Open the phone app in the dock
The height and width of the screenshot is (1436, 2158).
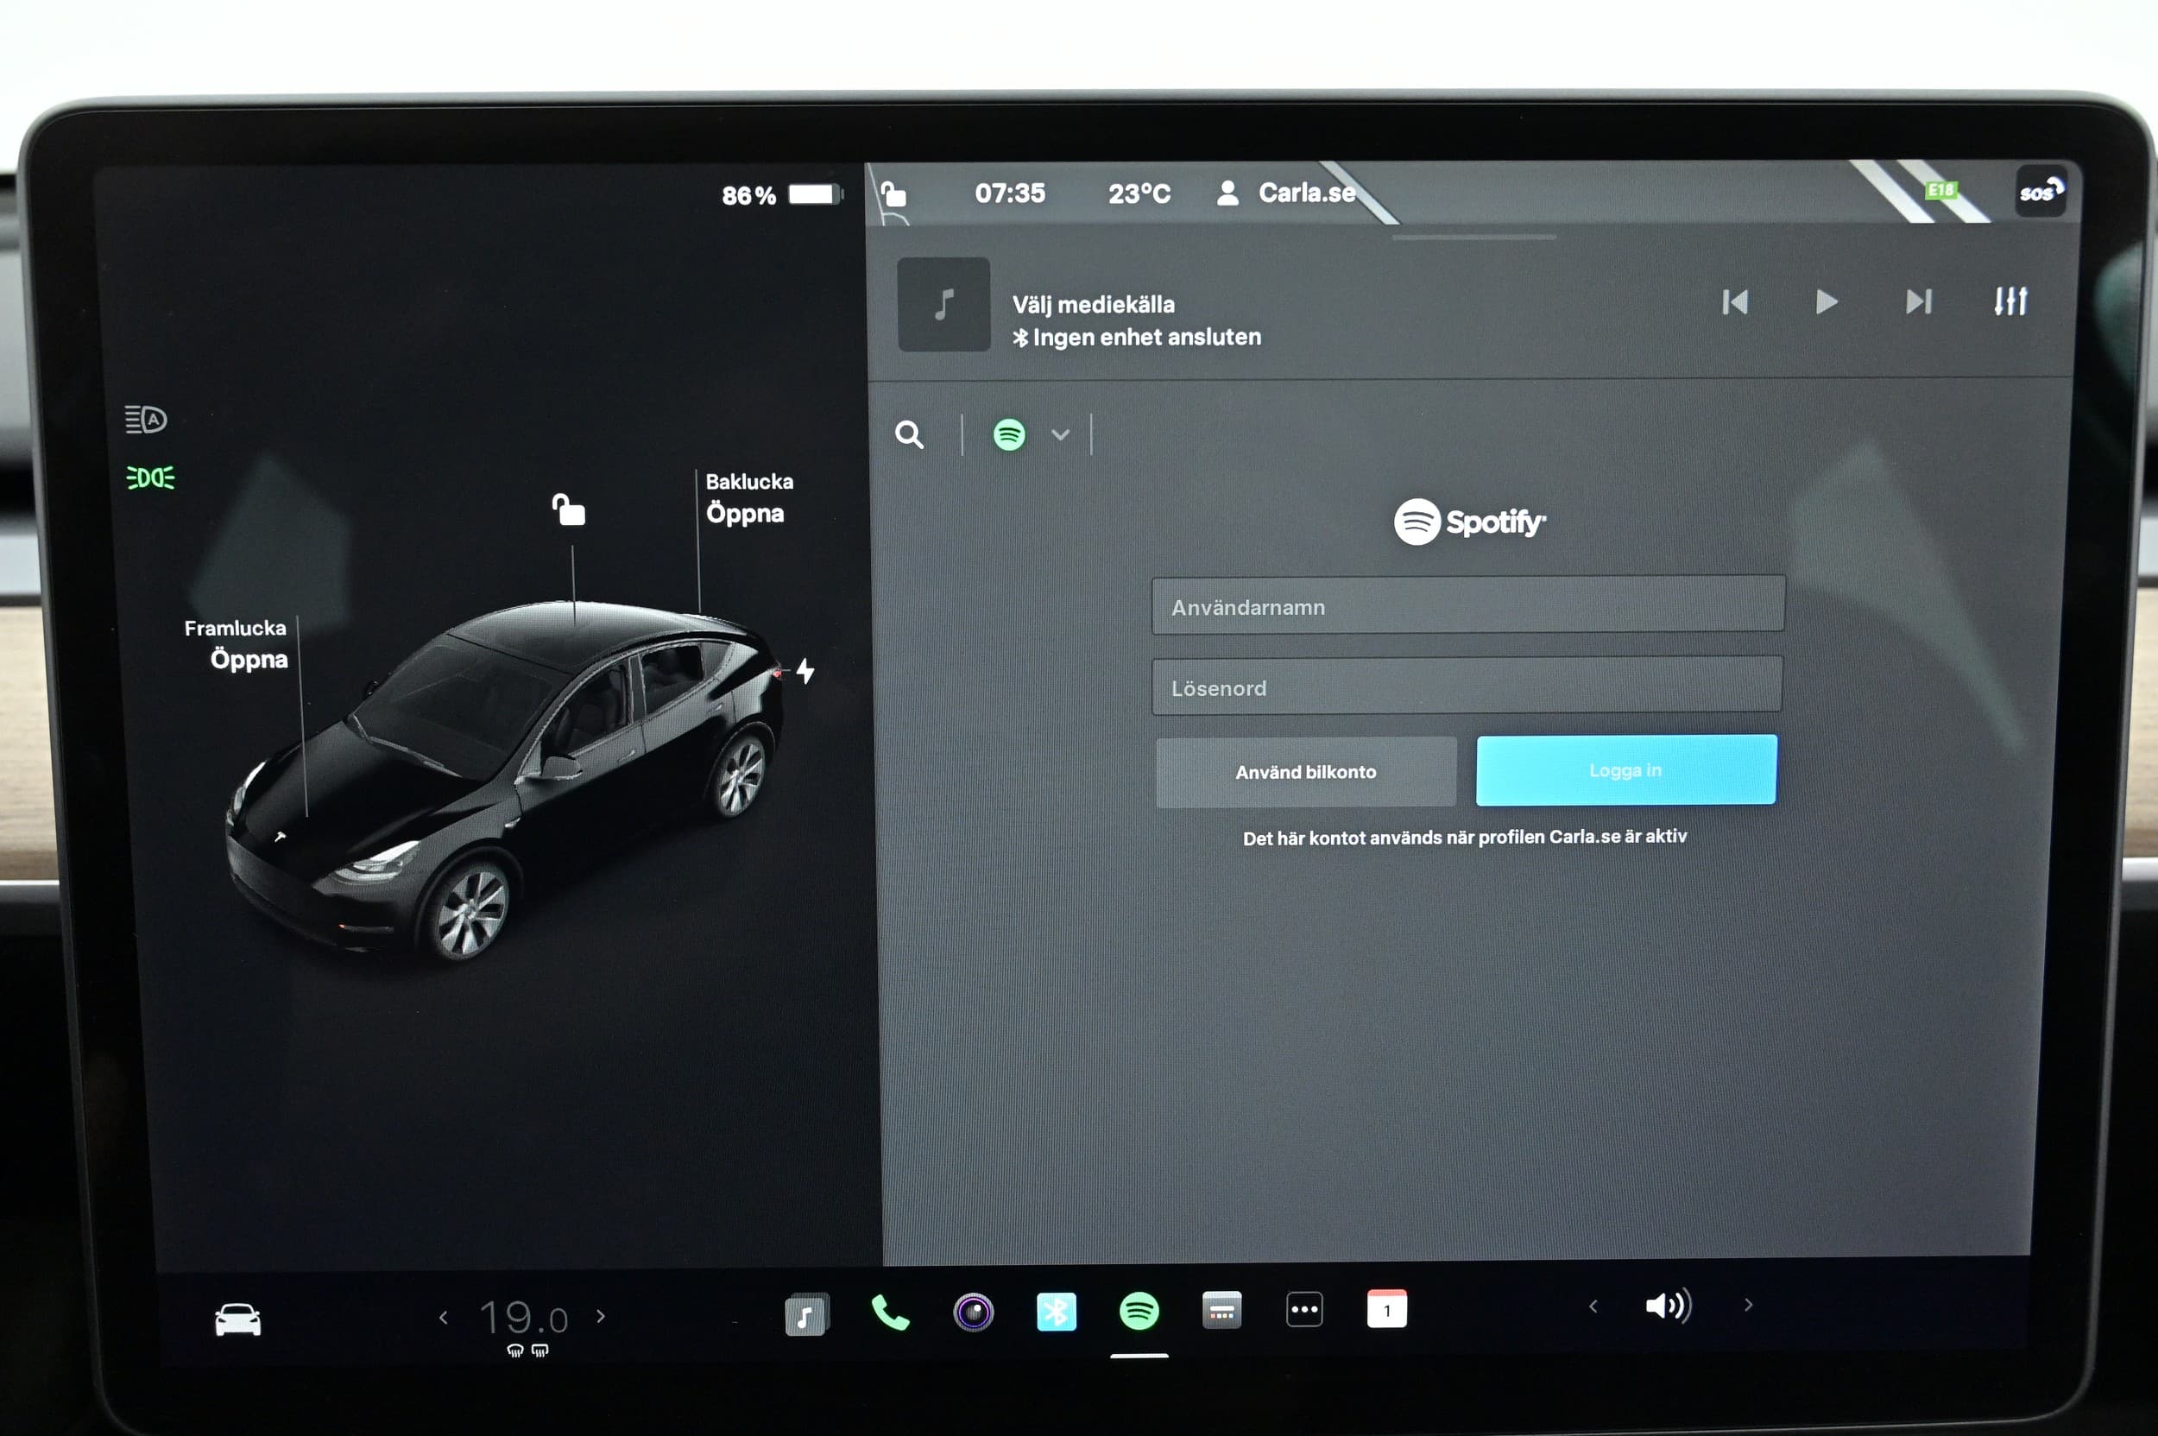click(x=890, y=1313)
